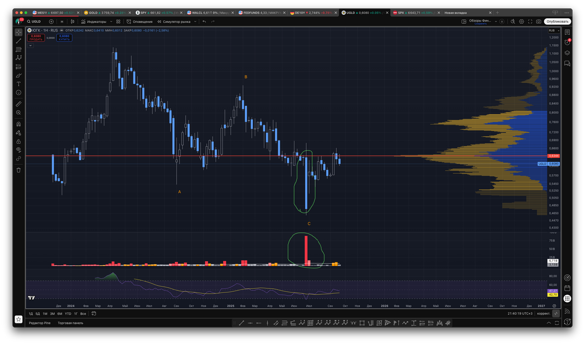Delete drawings with the trash icon

point(18,170)
